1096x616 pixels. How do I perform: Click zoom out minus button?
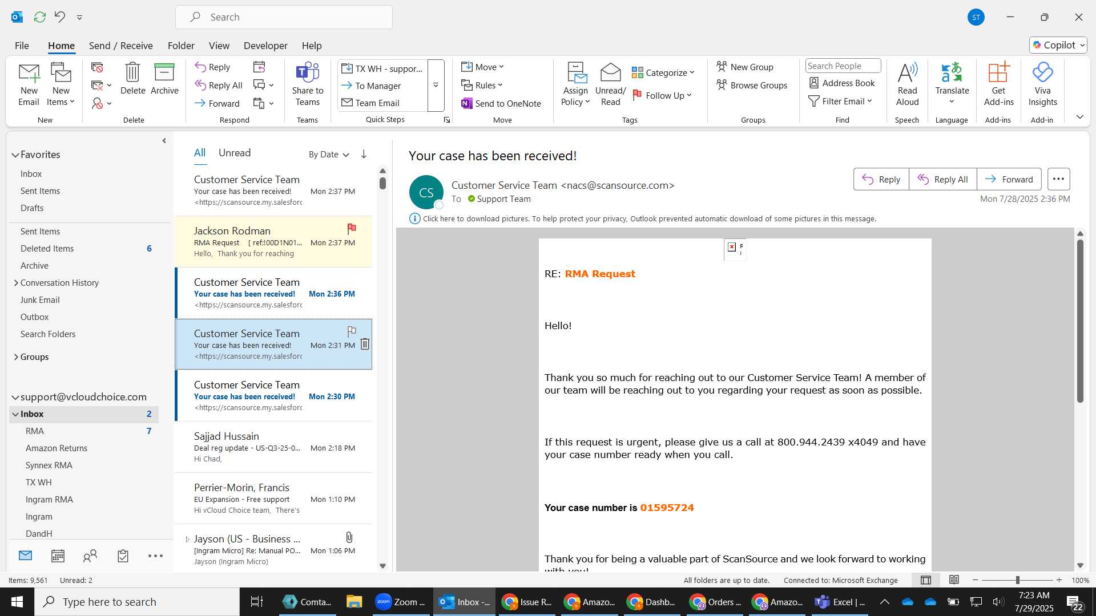point(975,580)
